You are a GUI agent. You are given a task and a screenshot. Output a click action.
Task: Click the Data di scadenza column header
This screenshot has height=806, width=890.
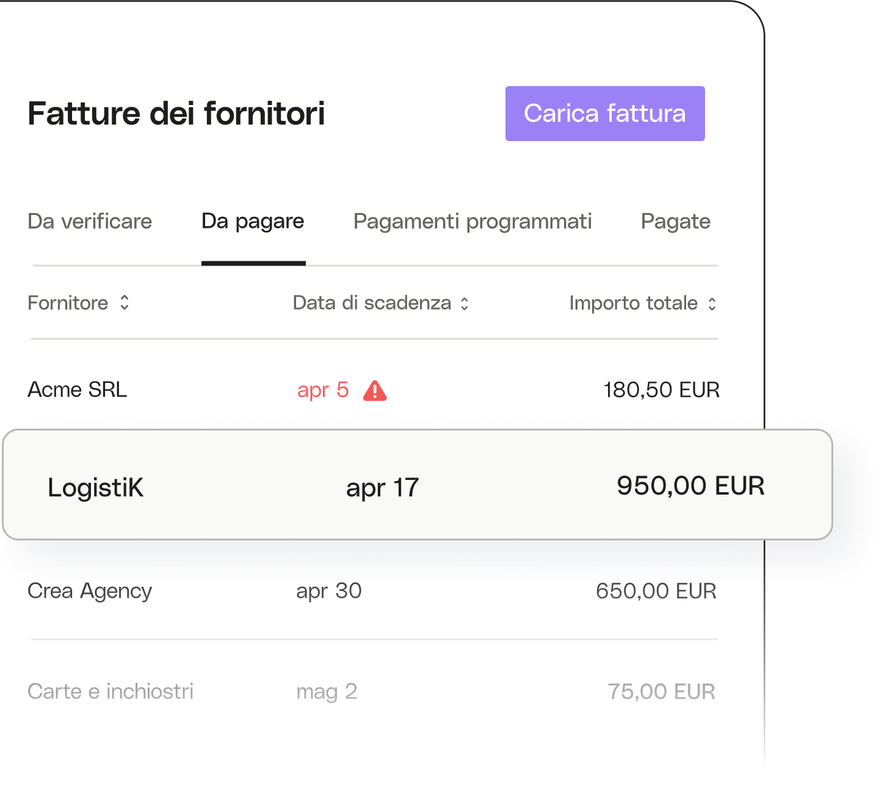coord(372,303)
